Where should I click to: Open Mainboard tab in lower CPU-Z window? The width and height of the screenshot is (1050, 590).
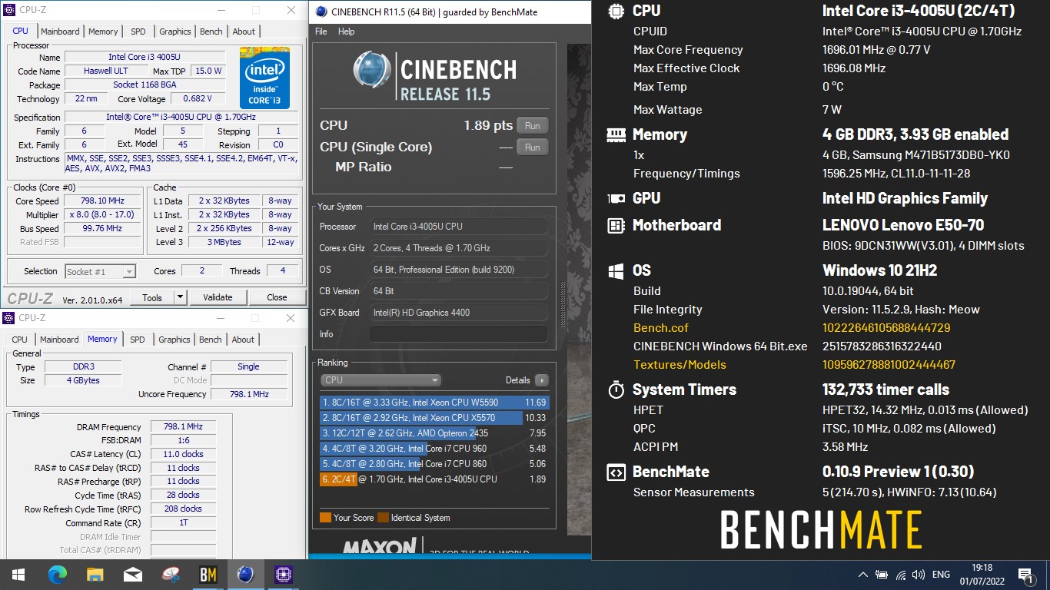coord(59,340)
